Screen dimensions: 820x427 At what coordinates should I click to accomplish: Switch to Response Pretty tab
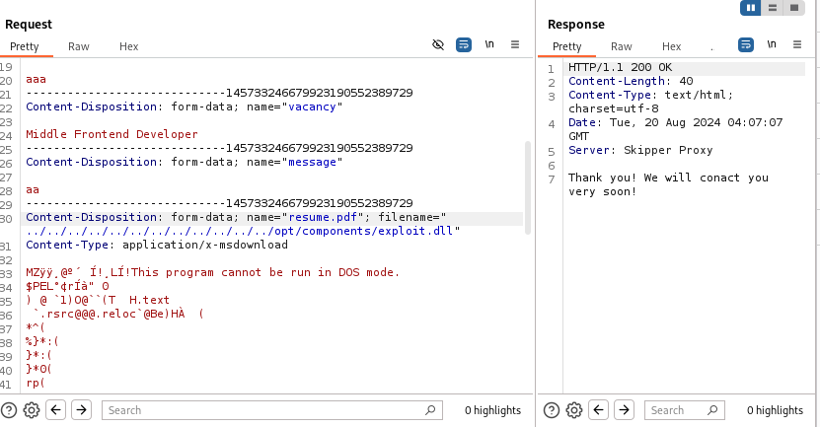(566, 46)
